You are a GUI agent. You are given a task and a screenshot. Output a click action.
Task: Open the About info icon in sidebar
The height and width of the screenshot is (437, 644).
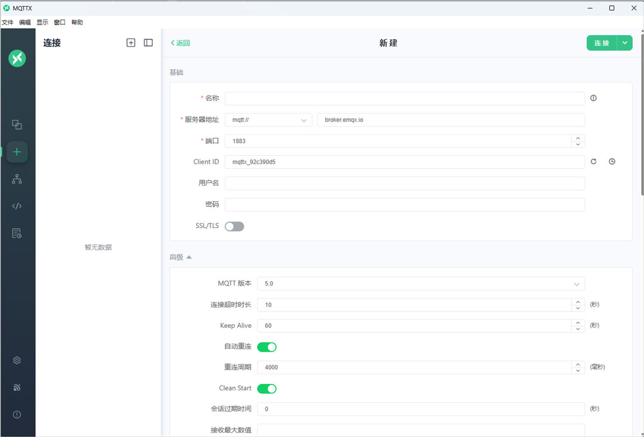click(x=17, y=414)
